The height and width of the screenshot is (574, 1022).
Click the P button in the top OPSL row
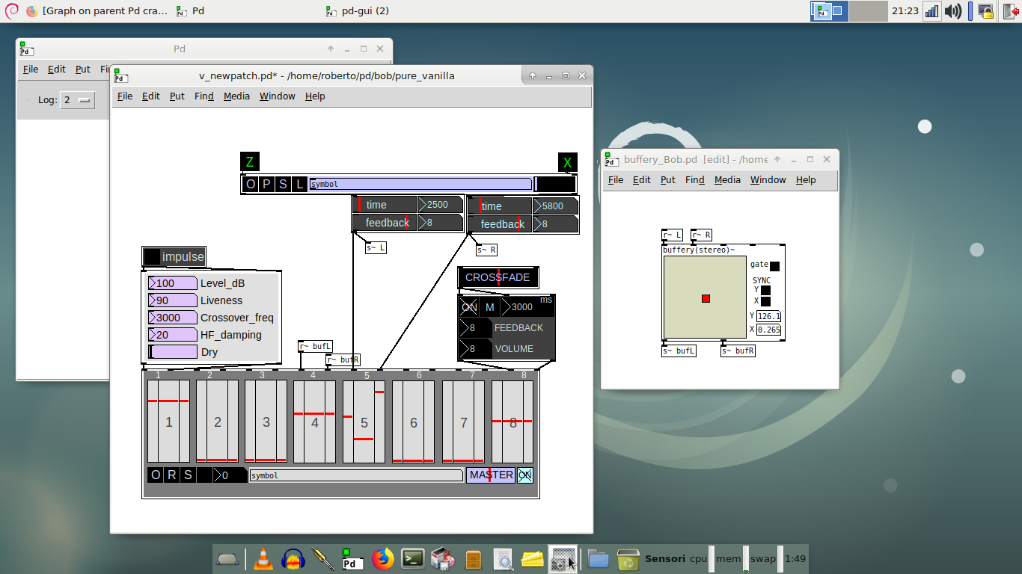click(266, 184)
